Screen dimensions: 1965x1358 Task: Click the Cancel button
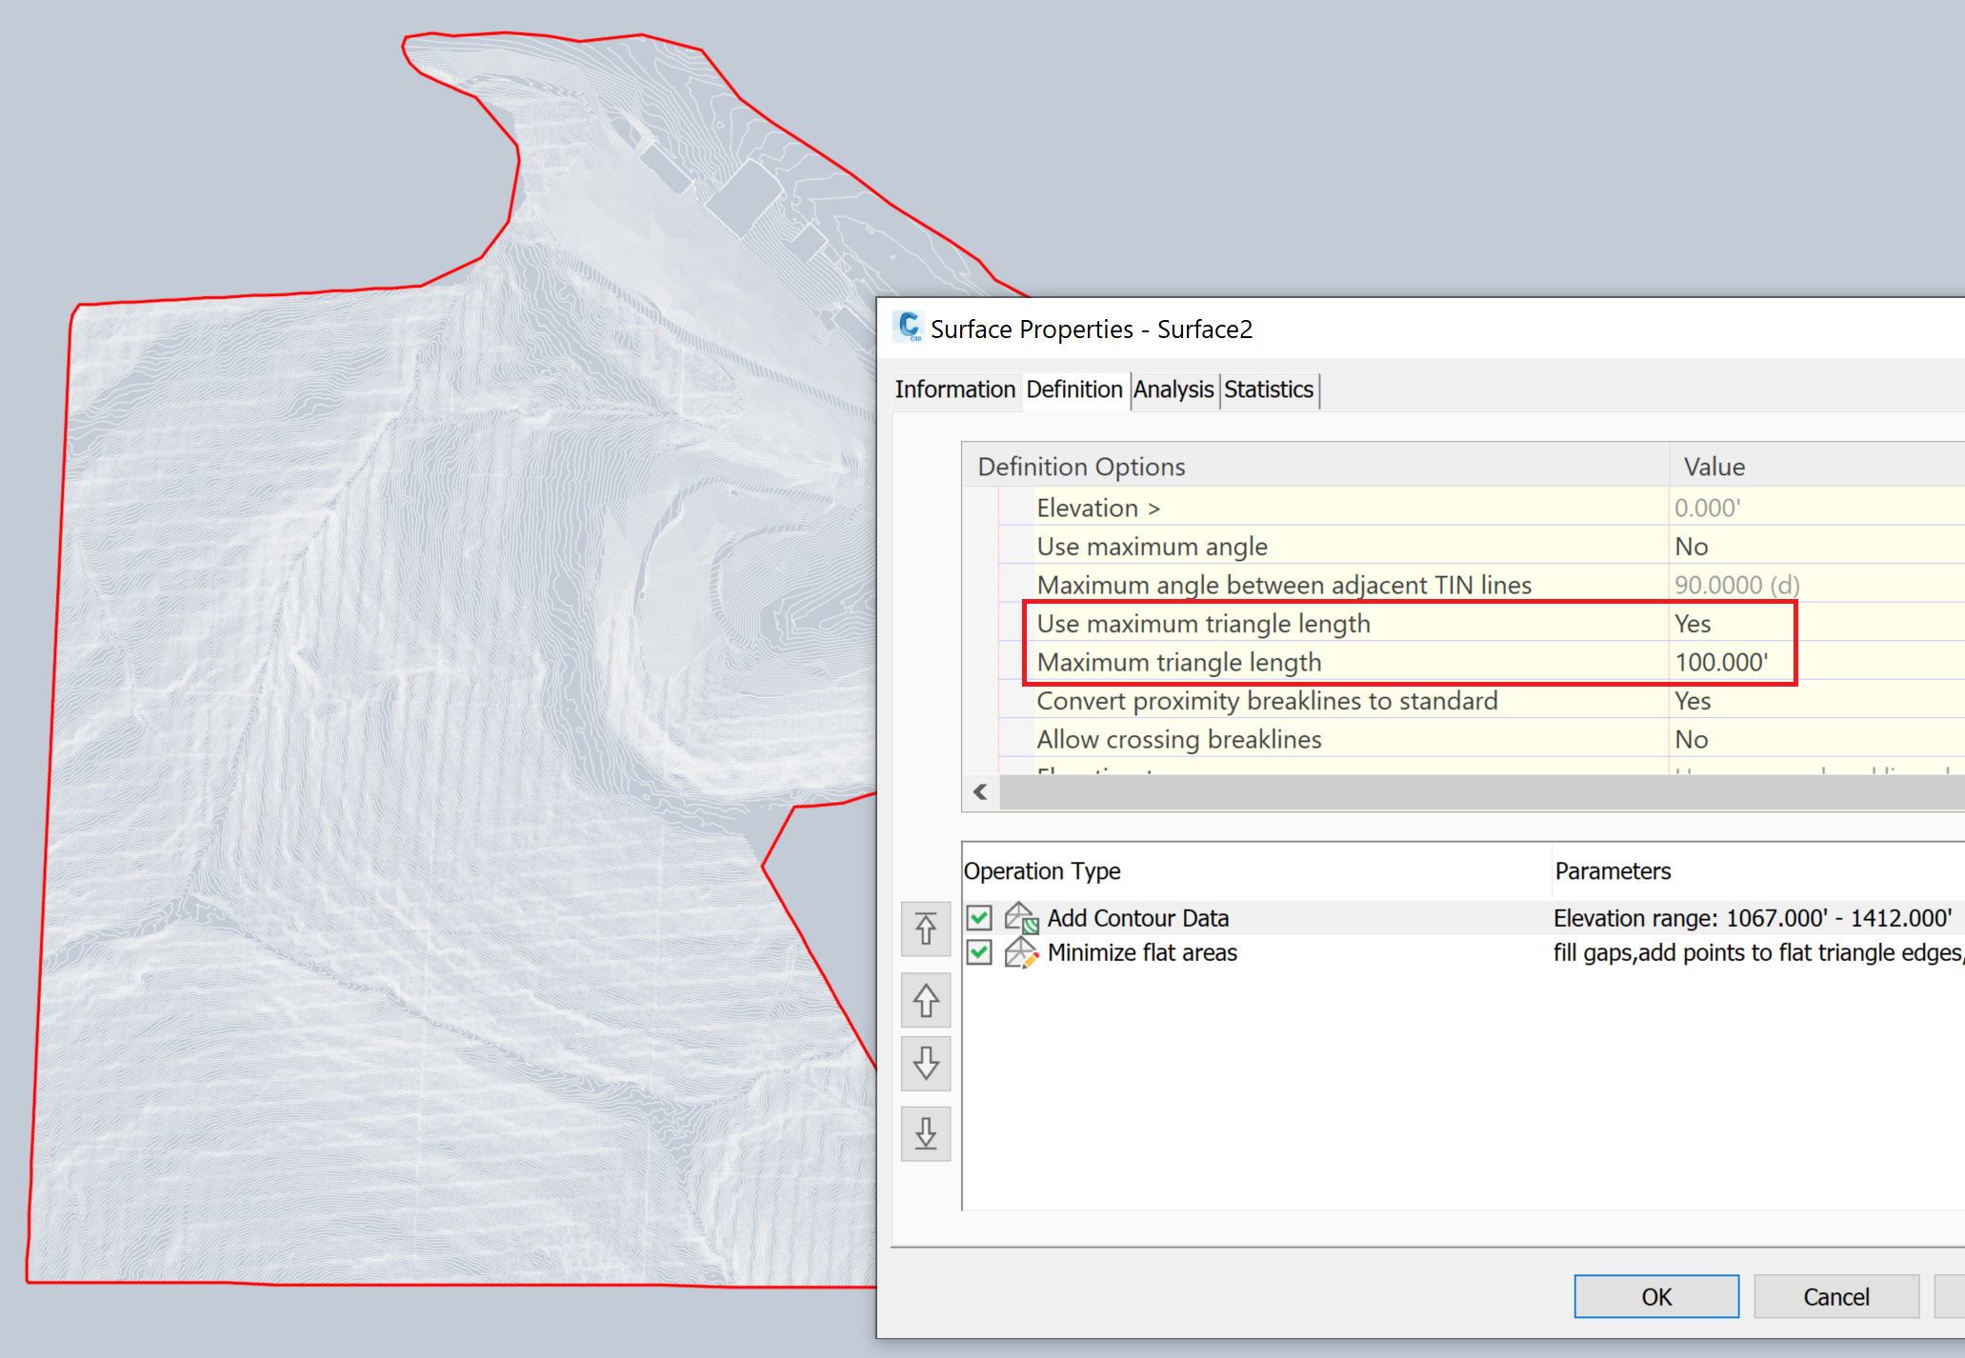coord(1835,1296)
